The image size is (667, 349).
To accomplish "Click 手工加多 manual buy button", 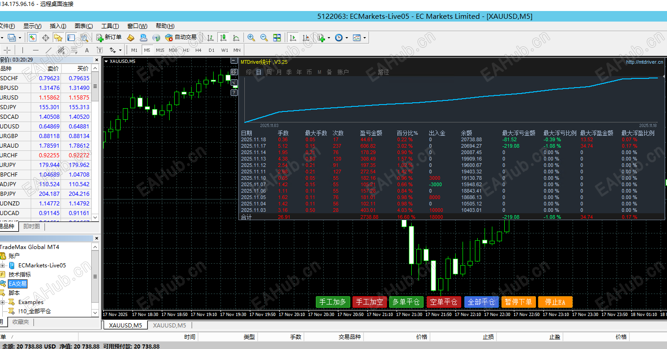I will point(333,302).
